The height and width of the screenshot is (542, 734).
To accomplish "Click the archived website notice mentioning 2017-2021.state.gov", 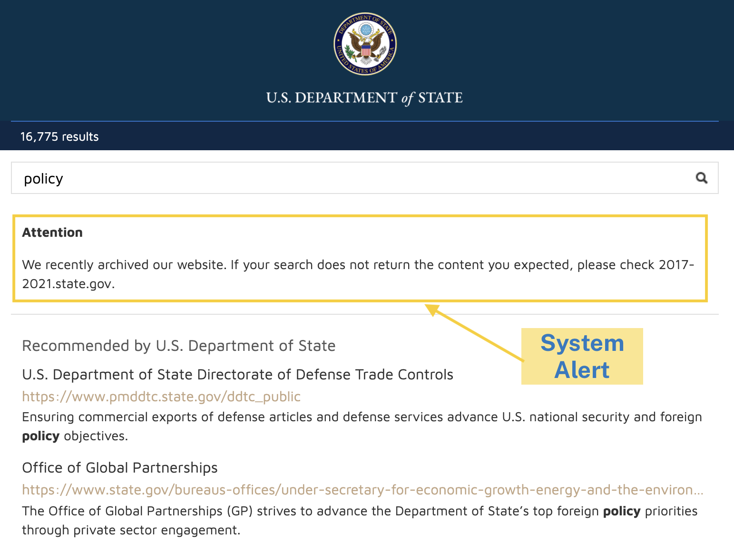I will pos(358,274).
